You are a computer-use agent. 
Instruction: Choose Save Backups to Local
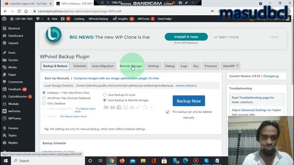point(105,95)
